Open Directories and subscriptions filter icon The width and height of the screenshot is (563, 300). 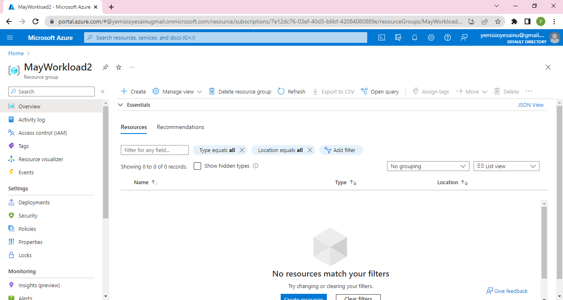(398, 37)
